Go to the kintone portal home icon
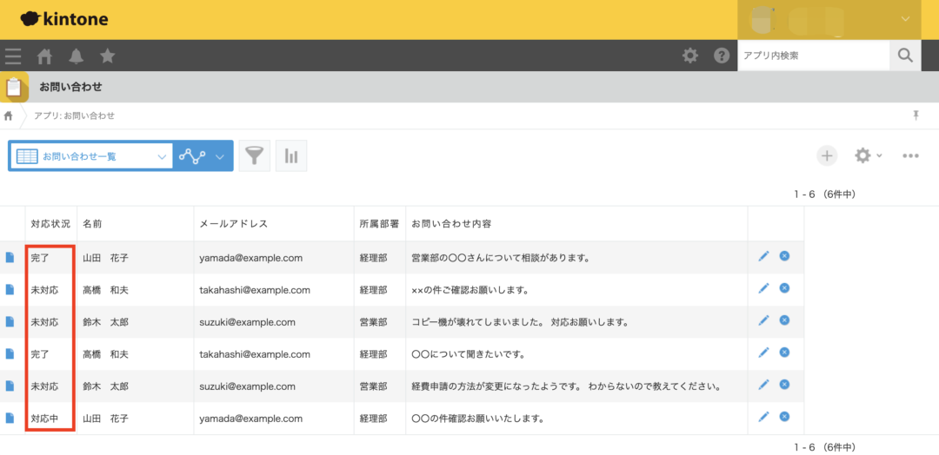Screen dimensions: 939x455 coord(44,56)
